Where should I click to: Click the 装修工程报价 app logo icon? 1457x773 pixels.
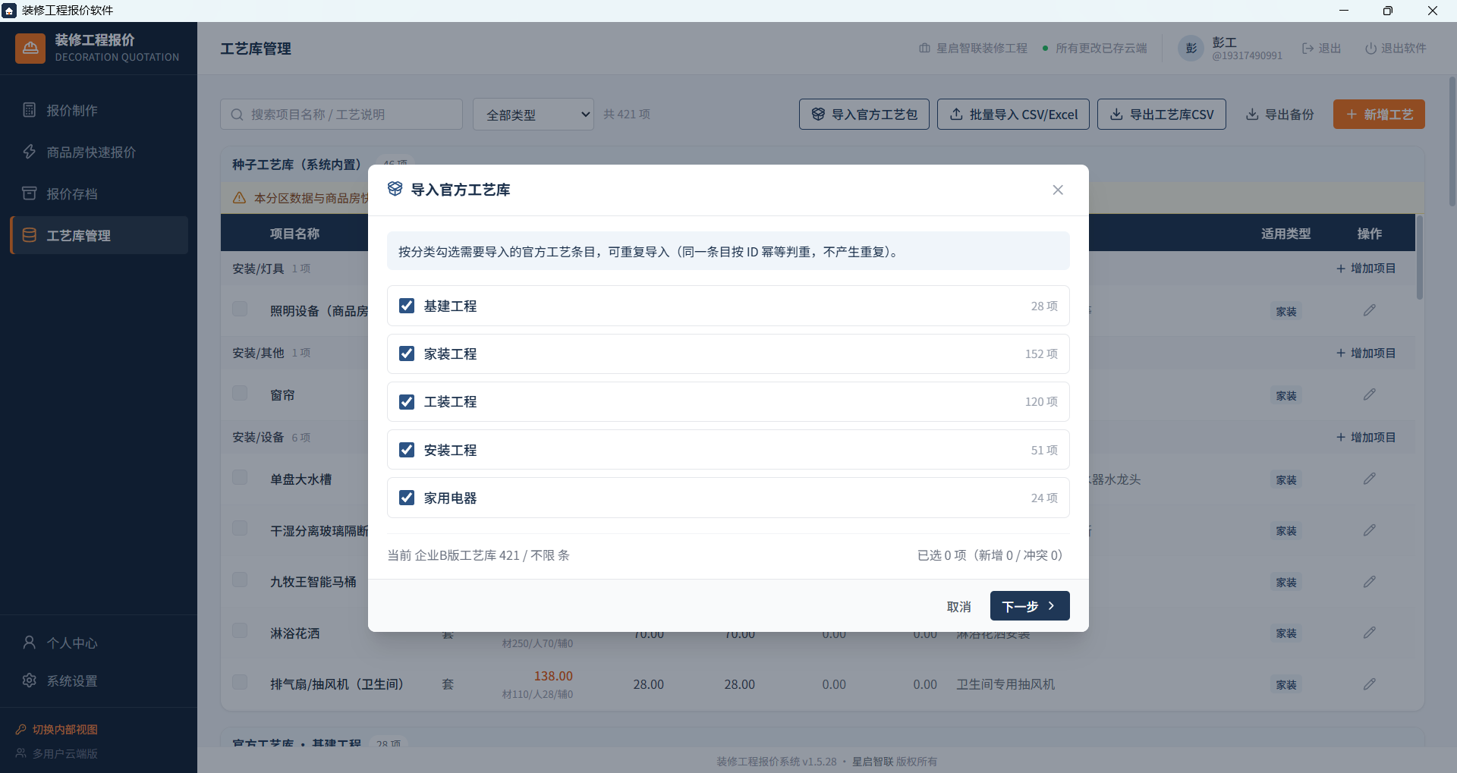(x=30, y=49)
